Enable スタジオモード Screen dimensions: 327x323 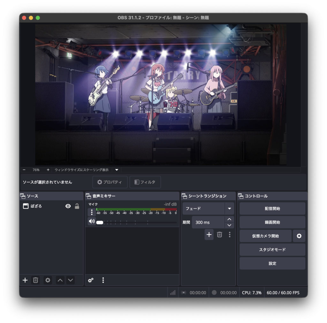pos(272,250)
